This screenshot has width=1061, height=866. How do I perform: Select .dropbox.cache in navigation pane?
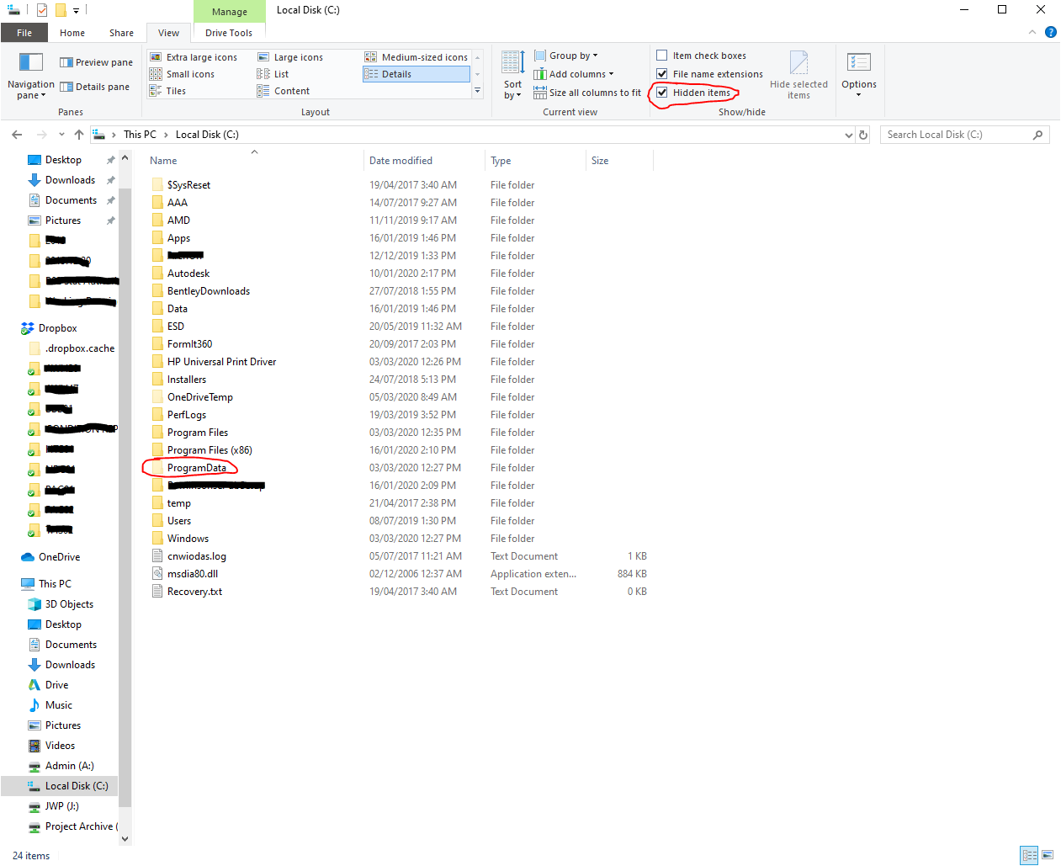[x=80, y=348]
